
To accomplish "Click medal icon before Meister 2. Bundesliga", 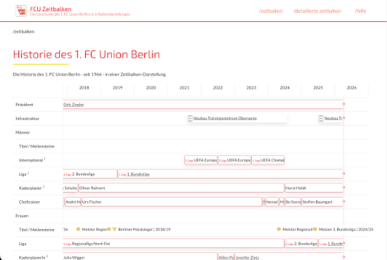I will click(315, 229).
